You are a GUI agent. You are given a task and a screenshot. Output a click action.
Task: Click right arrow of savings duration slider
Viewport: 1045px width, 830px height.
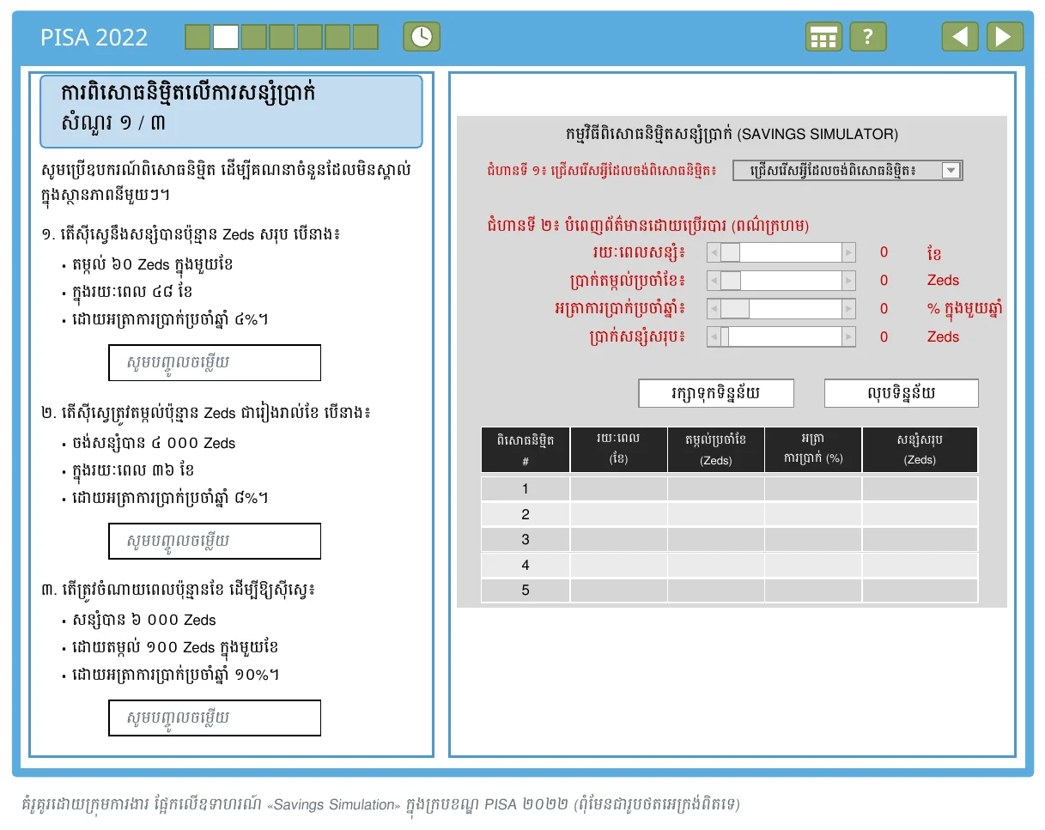[x=849, y=252]
